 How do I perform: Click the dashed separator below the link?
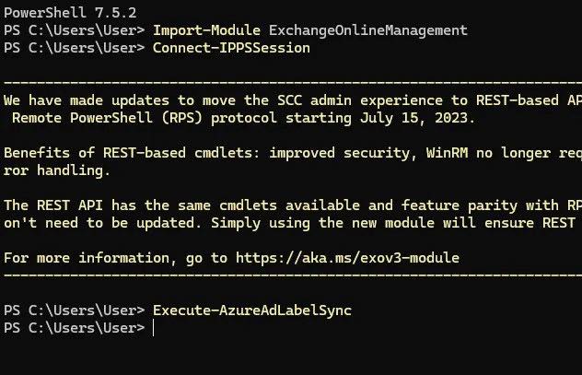point(293,275)
